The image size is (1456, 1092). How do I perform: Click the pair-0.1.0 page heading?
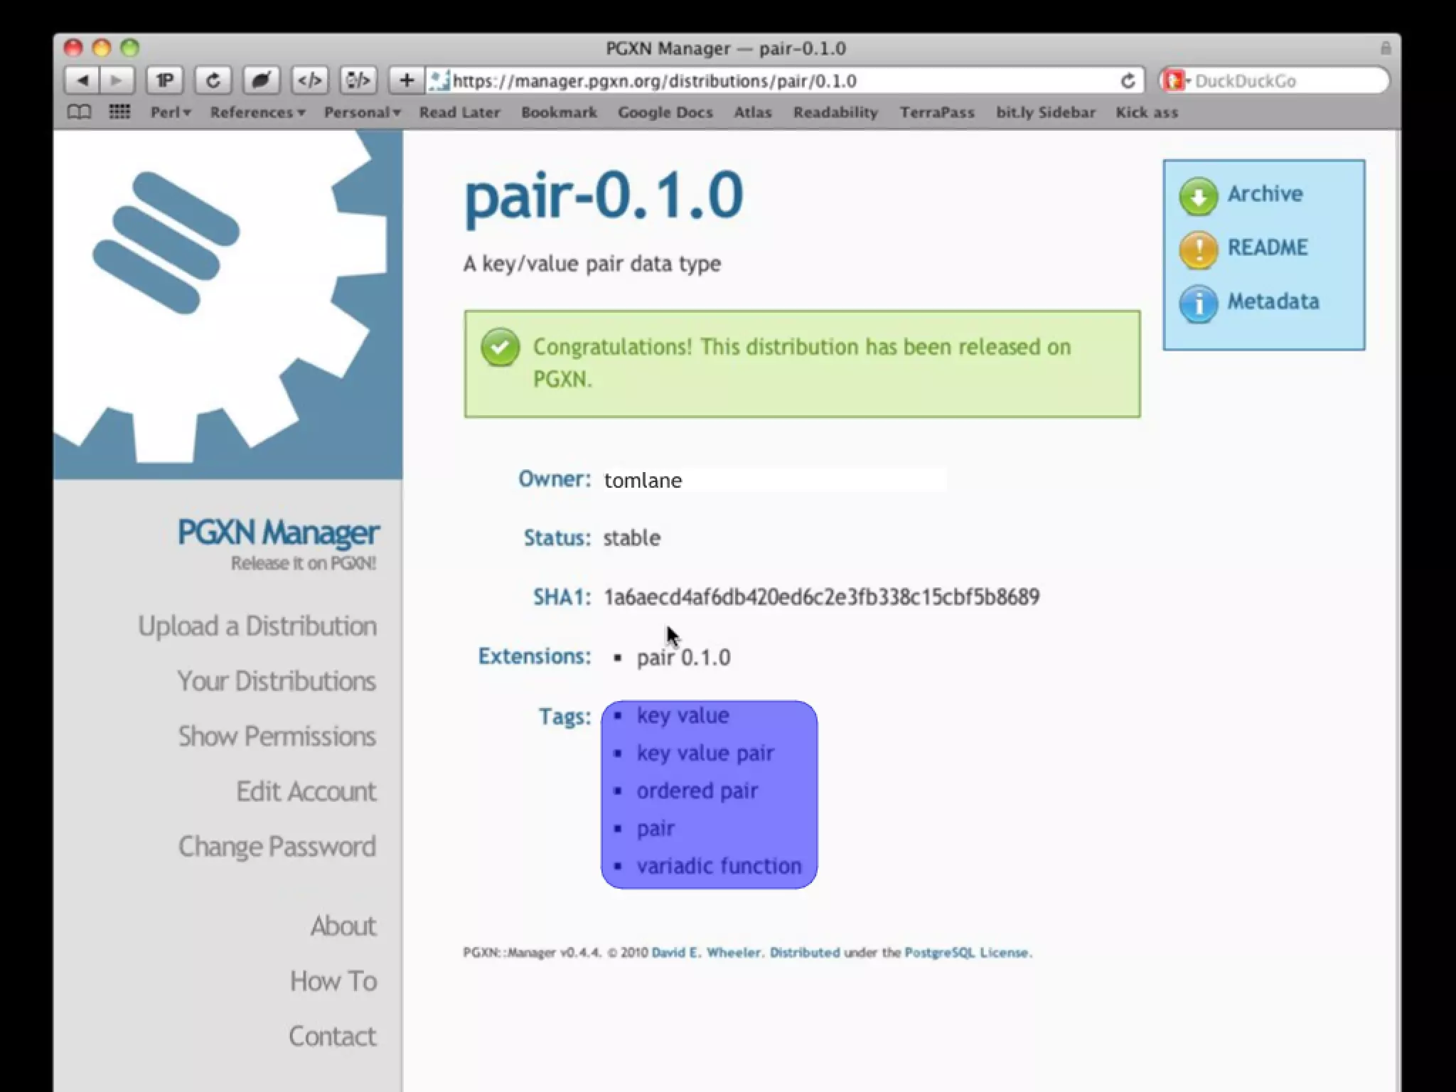point(604,196)
